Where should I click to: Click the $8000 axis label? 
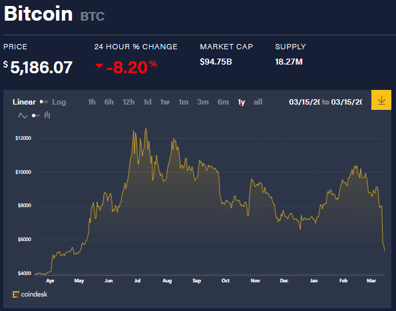(x=25, y=205)
